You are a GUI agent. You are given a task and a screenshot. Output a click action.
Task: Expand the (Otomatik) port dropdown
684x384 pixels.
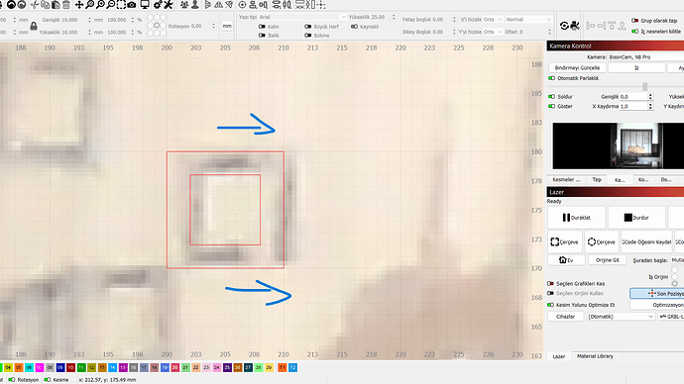621,317
